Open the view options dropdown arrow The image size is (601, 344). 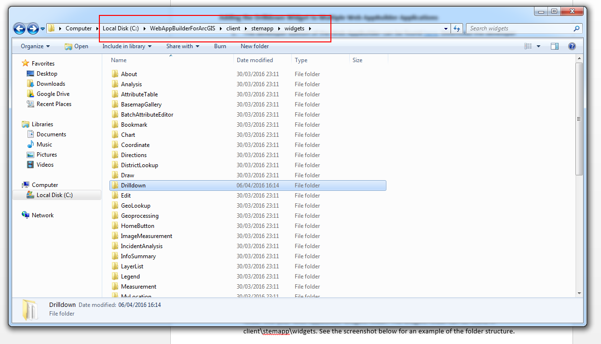point(538,46)
